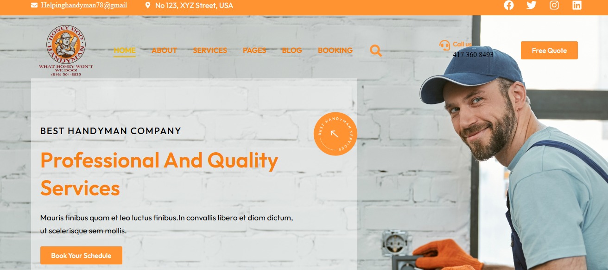Open the Facebook social icon
608x270 pixels.
[509, 5]
